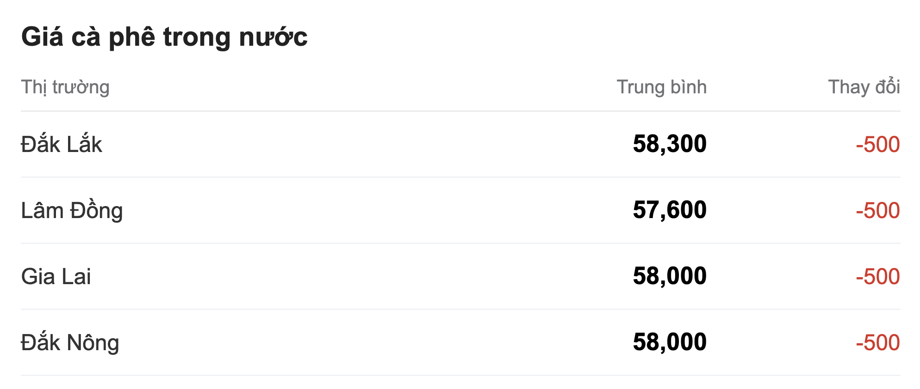Viewport: 920px width, 389px height.
Task: Choose the Đắk Nông market name
Action: 70,343
